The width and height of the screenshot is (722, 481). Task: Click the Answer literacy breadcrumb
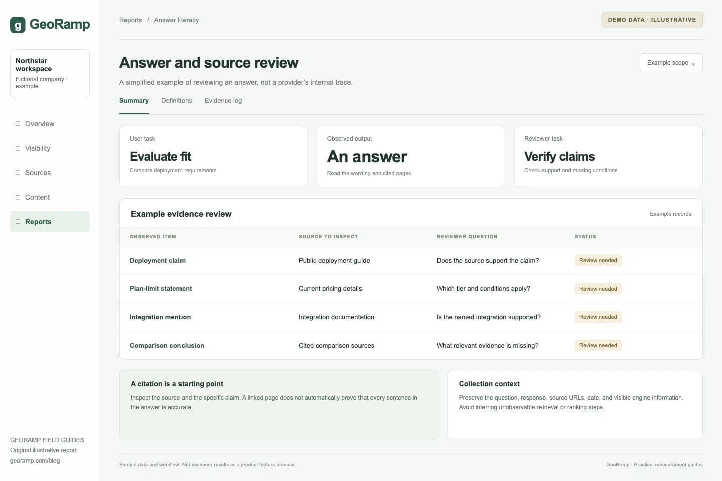pos(176,20)
